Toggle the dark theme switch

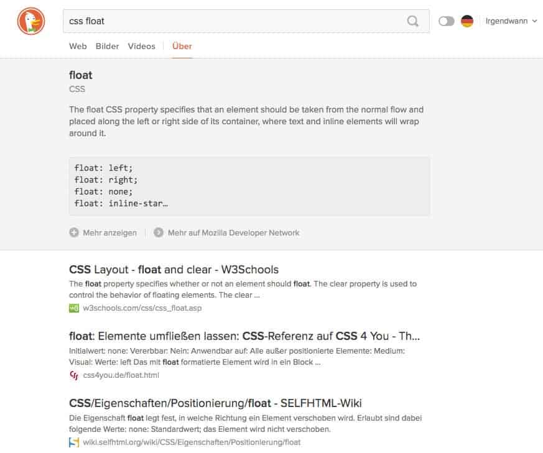coord(446,20)
